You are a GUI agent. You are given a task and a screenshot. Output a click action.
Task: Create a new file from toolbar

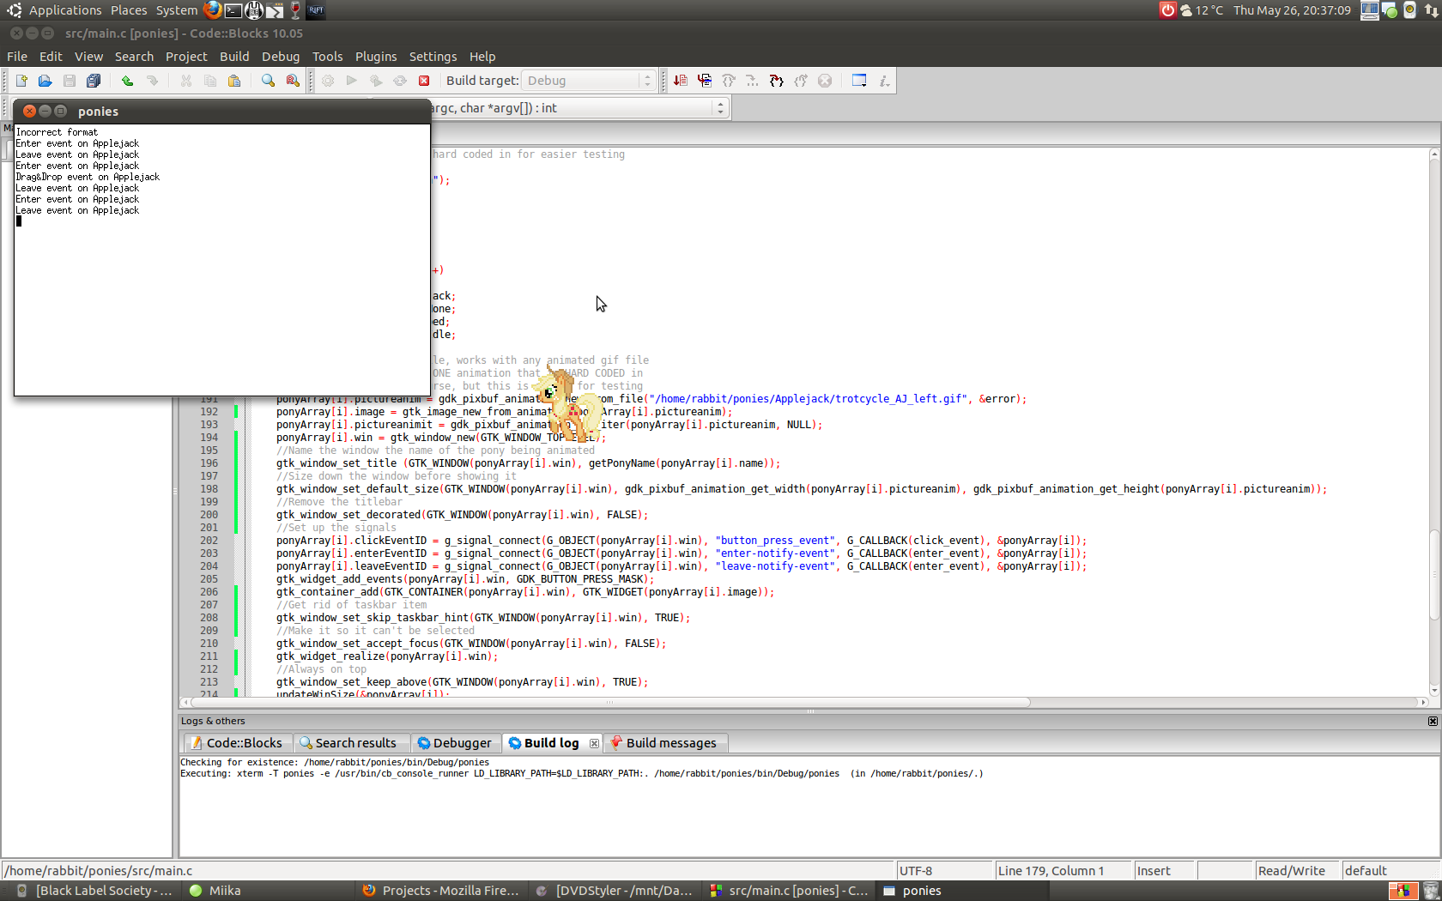pyautogui.click(x=21, y=81)
